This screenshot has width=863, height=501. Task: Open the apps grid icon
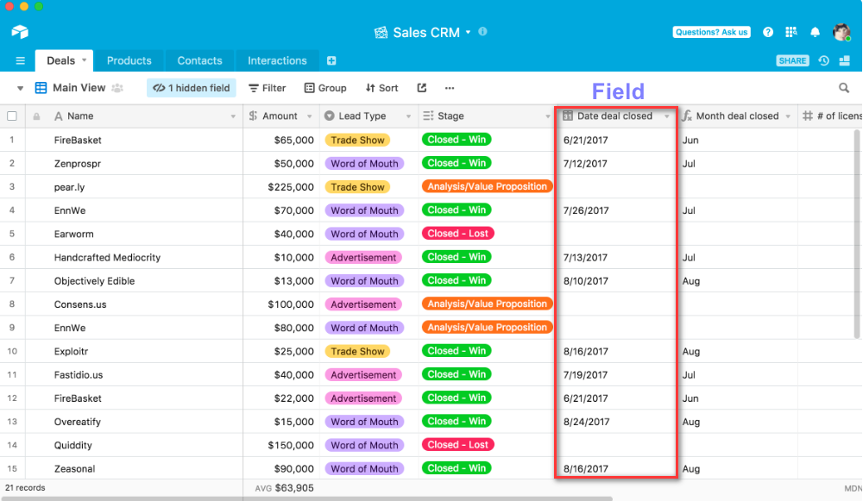pos(791,32)
